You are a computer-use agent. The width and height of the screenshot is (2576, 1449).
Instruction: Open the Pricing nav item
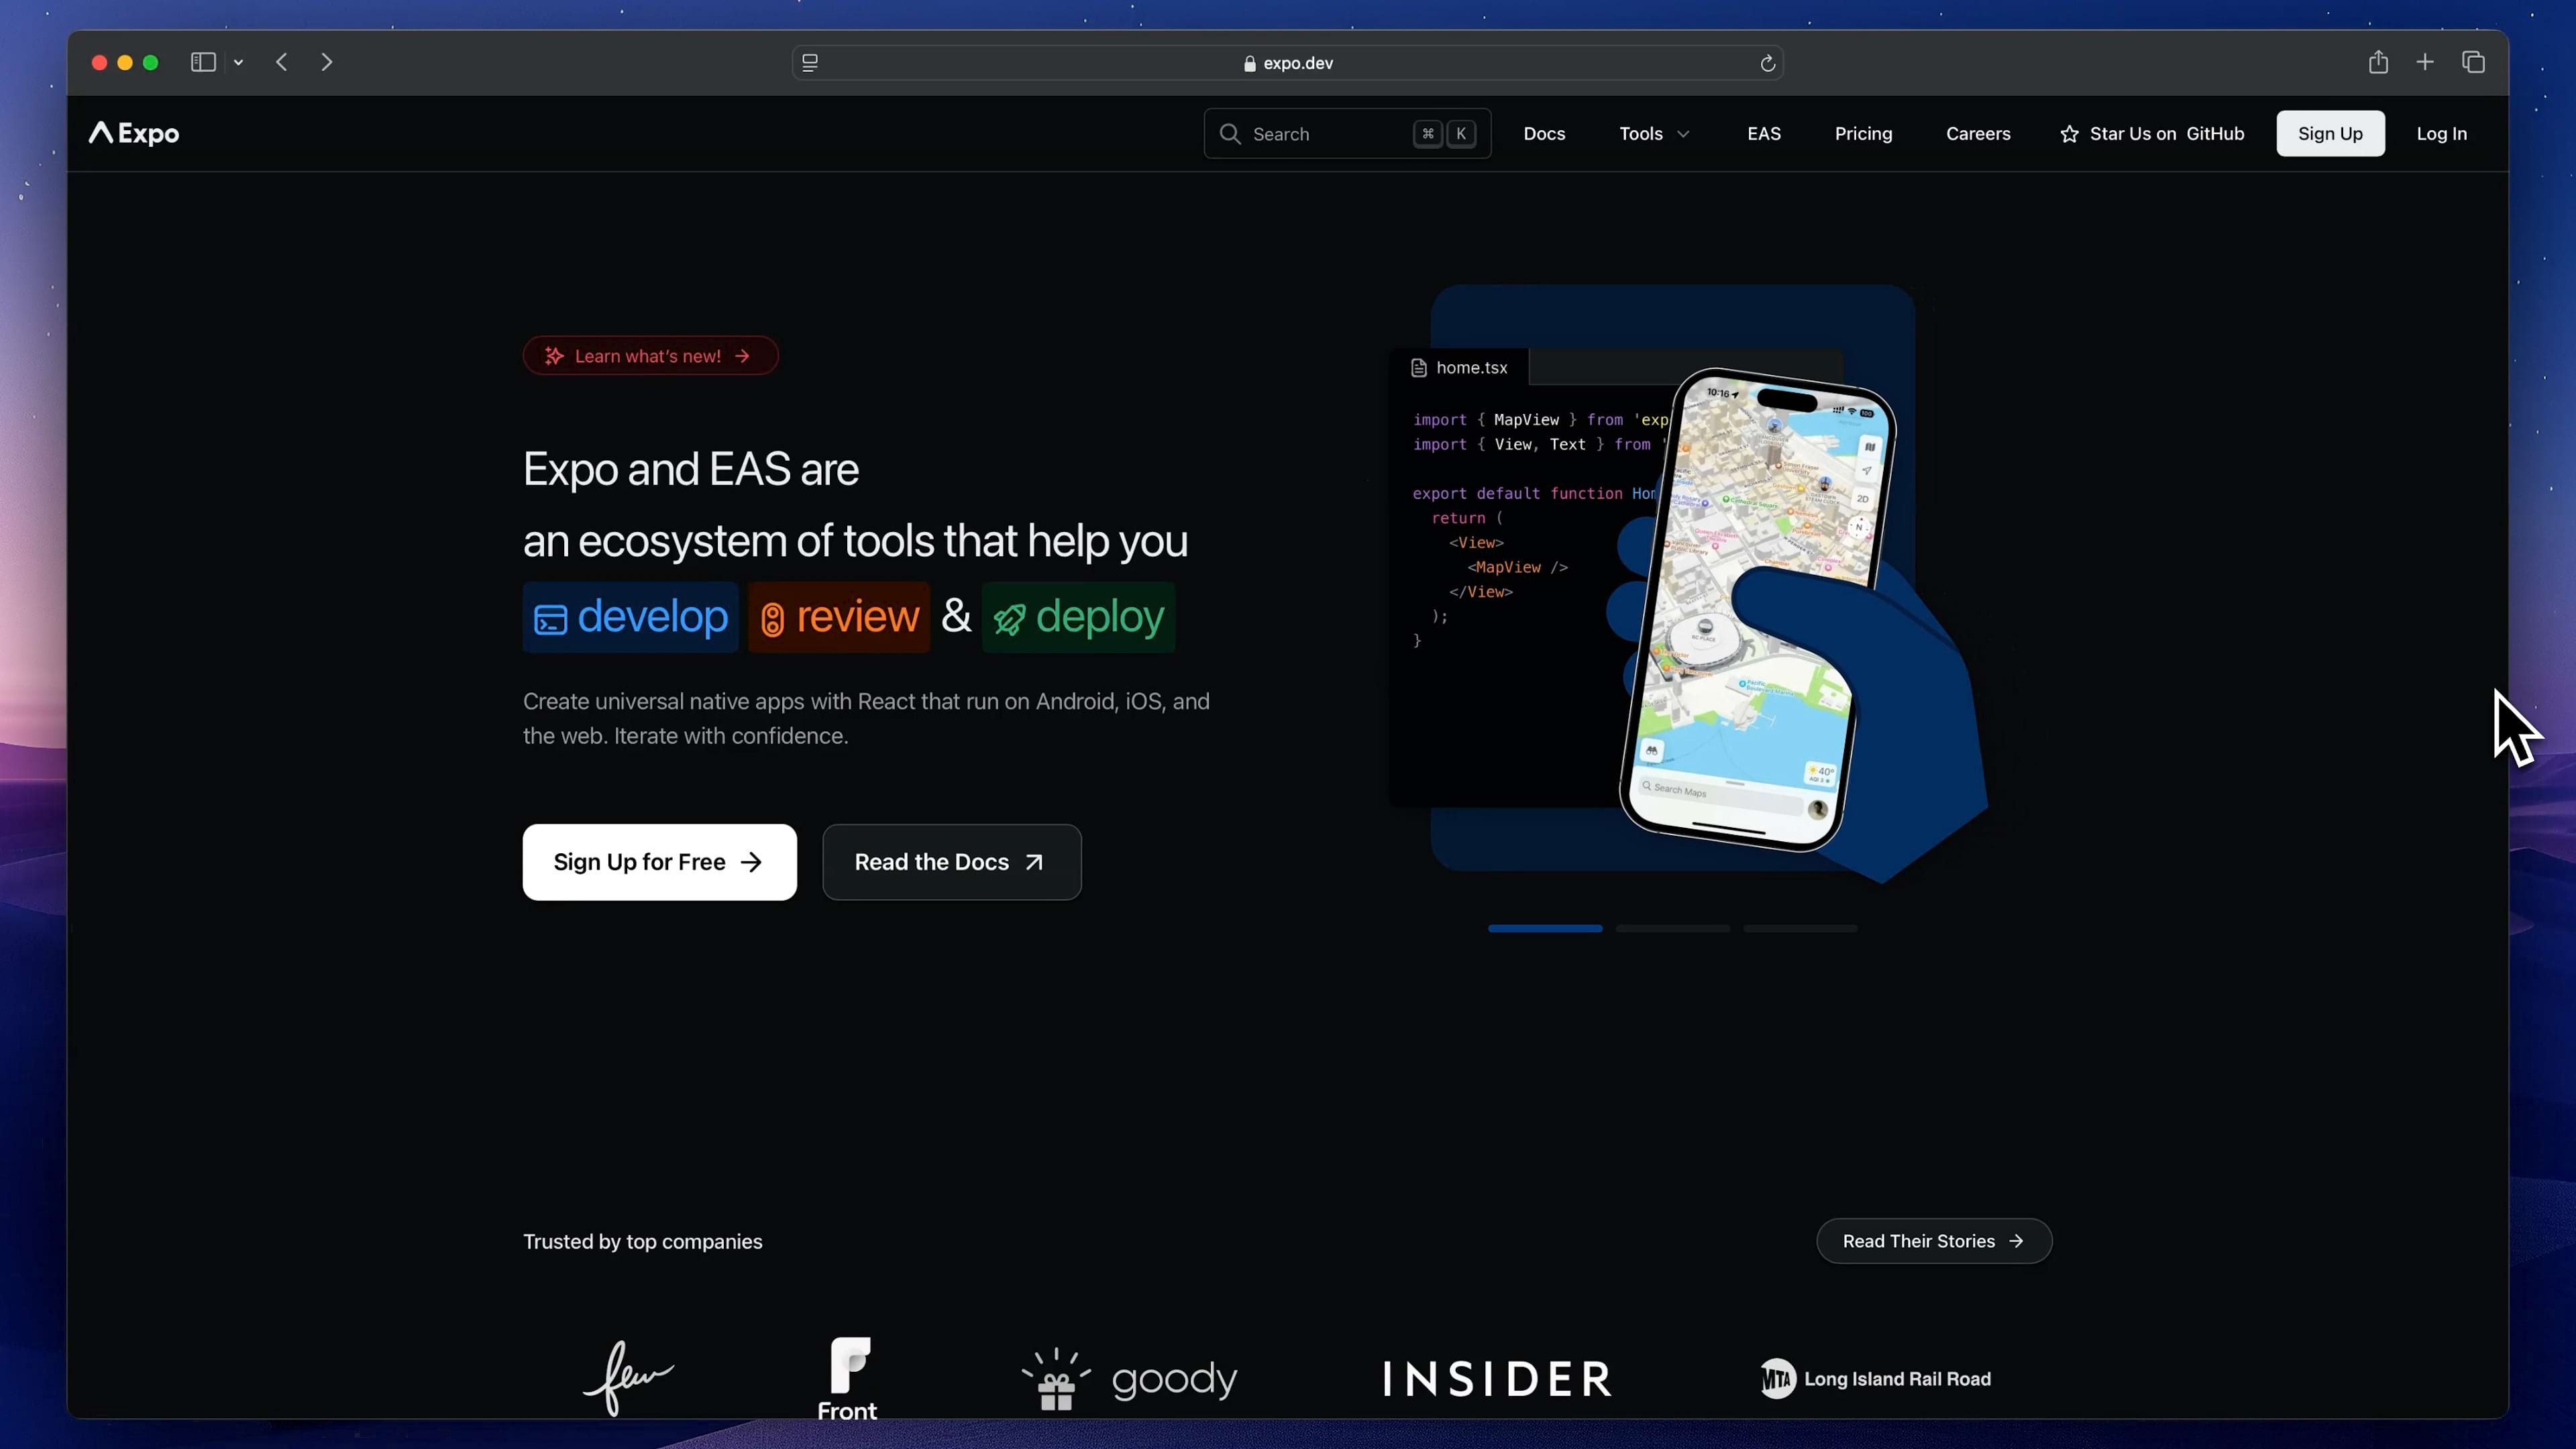coord(1863,133)
